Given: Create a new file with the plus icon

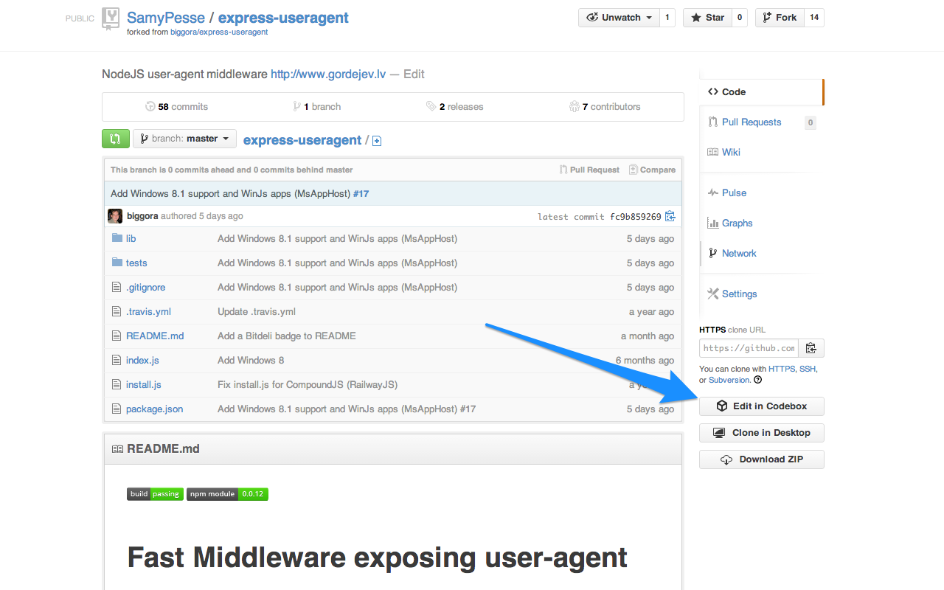Looking at the screenshot, I should (376, 140).
